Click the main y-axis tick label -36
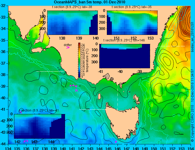Viewport: 195px width, 150px height. 3,52
